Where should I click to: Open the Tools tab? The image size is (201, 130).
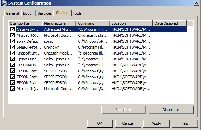coord(78,13)
